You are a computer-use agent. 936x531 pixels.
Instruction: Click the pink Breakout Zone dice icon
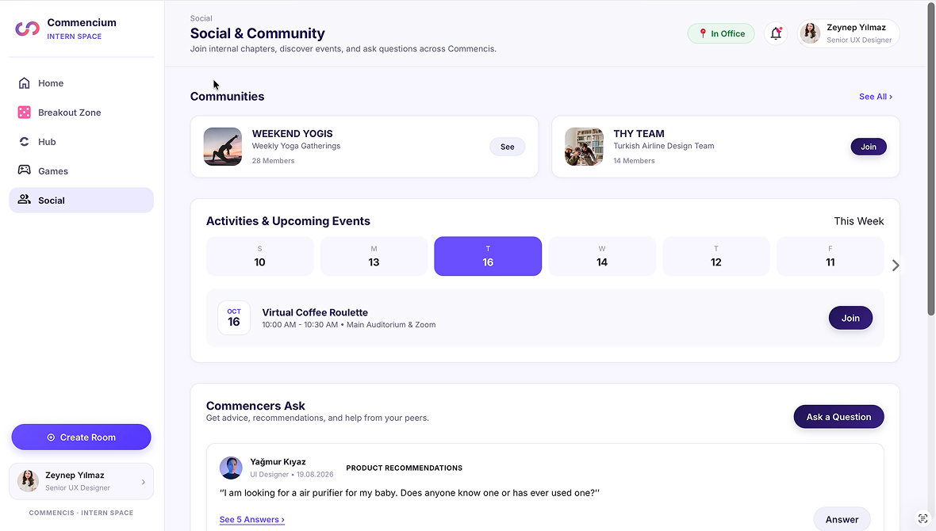[x=24, y=113]
